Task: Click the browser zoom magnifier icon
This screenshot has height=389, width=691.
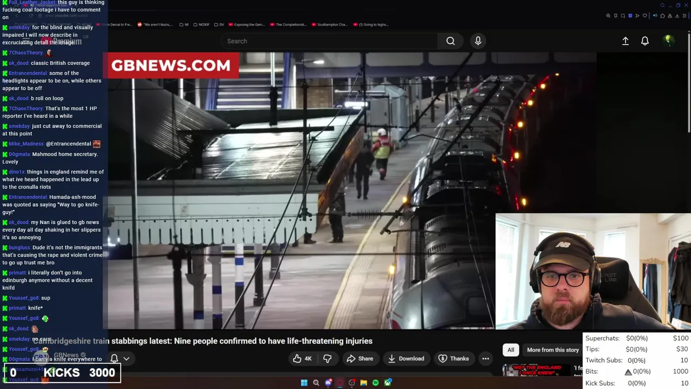Action: click(x=608, y=16)
